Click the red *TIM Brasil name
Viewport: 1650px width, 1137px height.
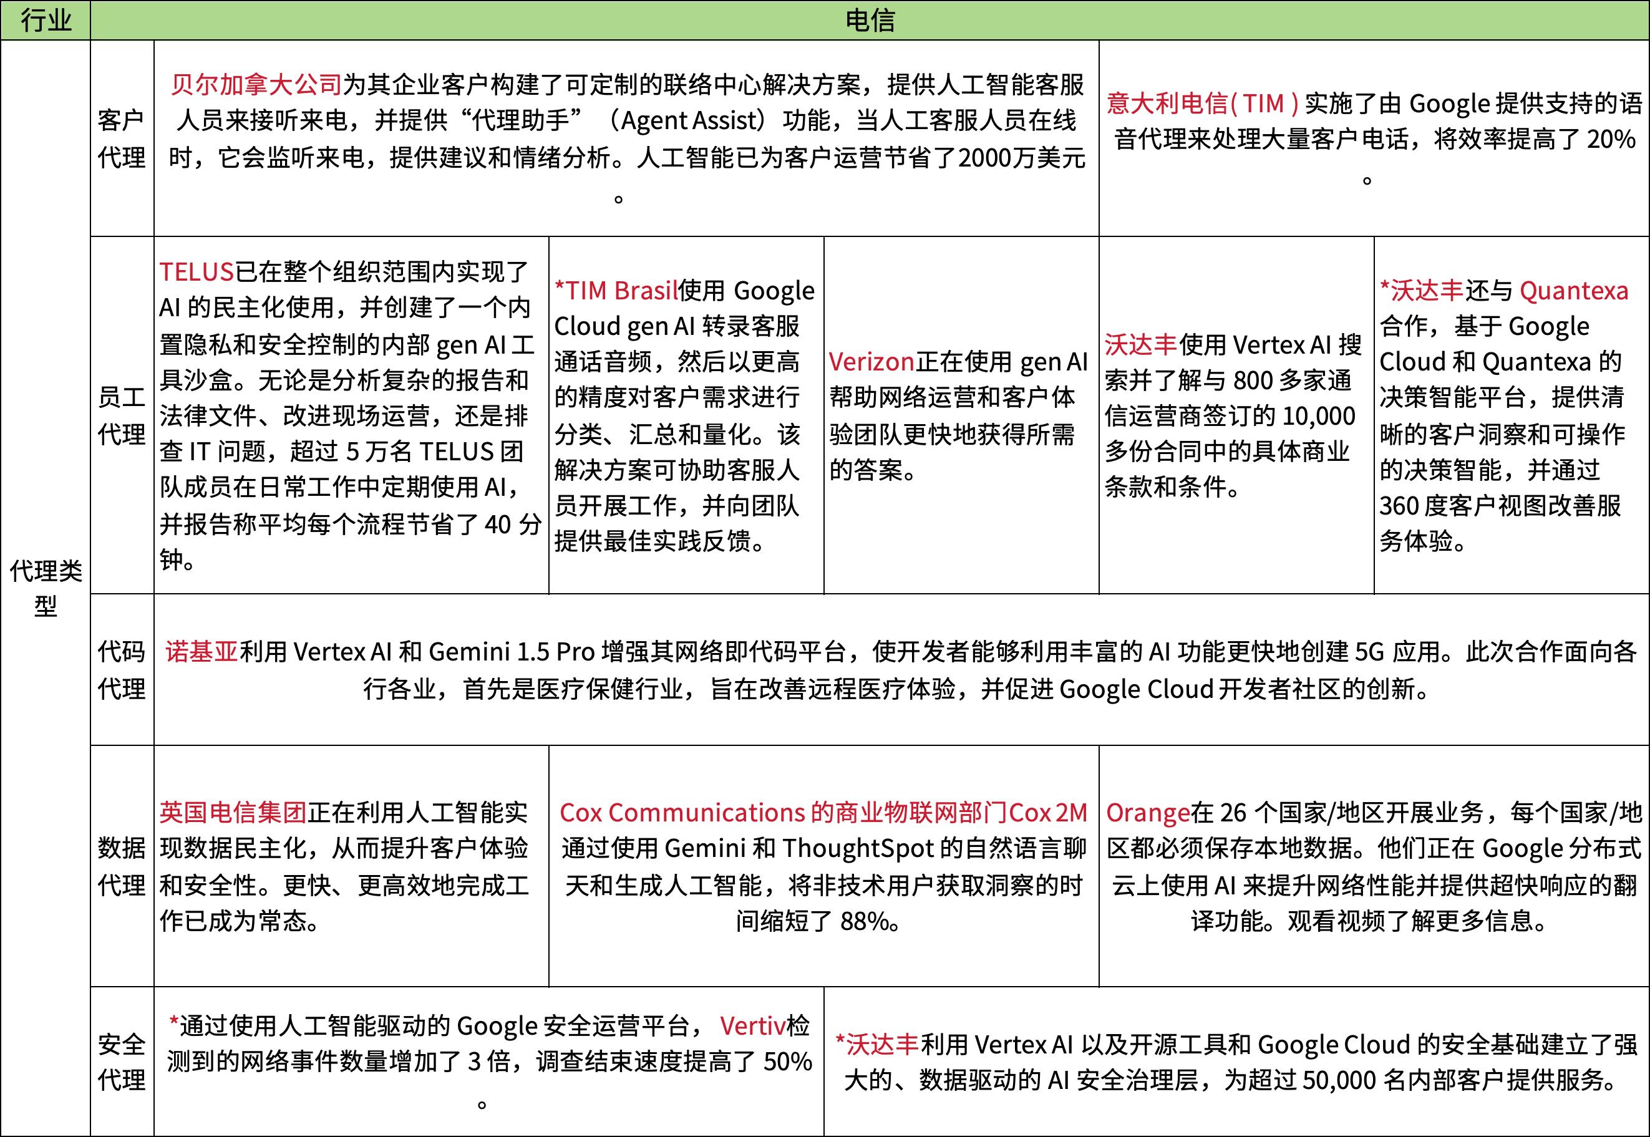(616, 290)
